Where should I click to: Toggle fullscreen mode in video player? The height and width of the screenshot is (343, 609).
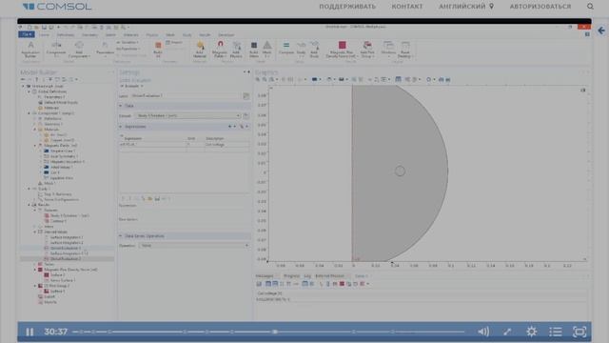pyautogui.click(x=580, y=332)
